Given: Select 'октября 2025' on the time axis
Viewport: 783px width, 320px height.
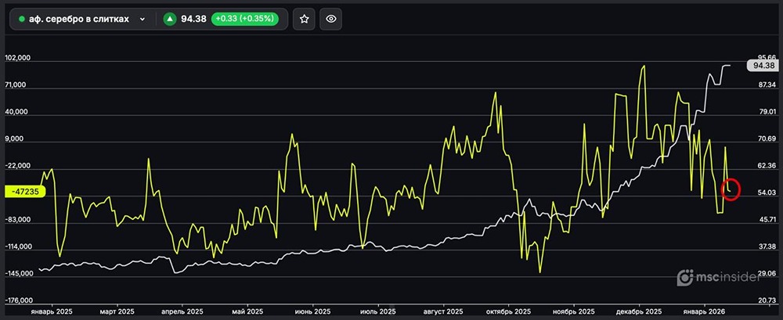Looking at the screenshot, I should [x=511, y=311].
